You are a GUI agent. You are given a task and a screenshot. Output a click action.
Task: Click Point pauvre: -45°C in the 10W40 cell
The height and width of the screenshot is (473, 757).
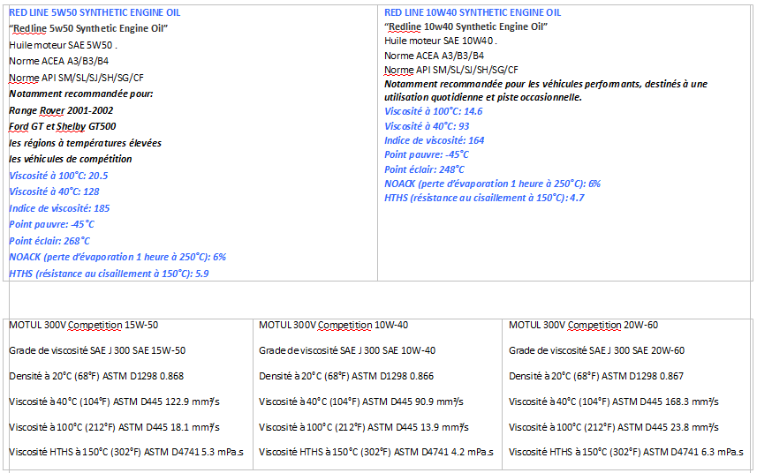coord(427,154)
